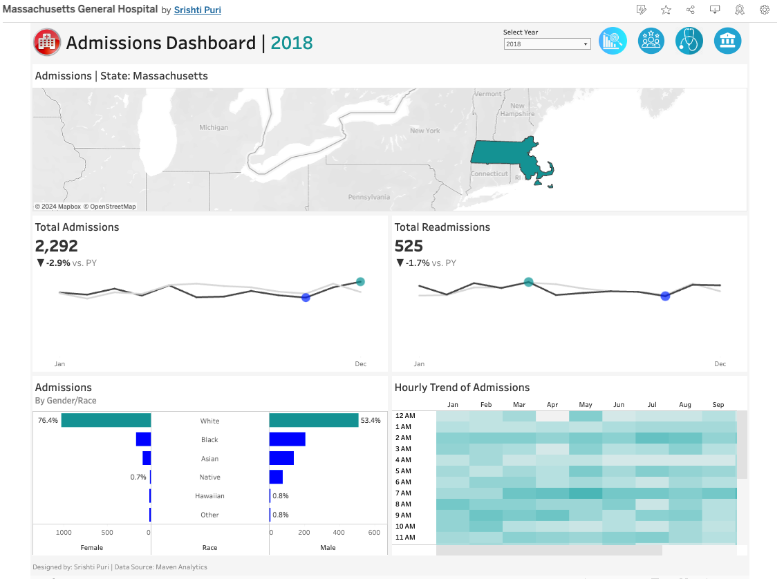Click the 53.4% male White label
Screen dimensions: 784x579
pyautogui.click(x=371, y=420)
